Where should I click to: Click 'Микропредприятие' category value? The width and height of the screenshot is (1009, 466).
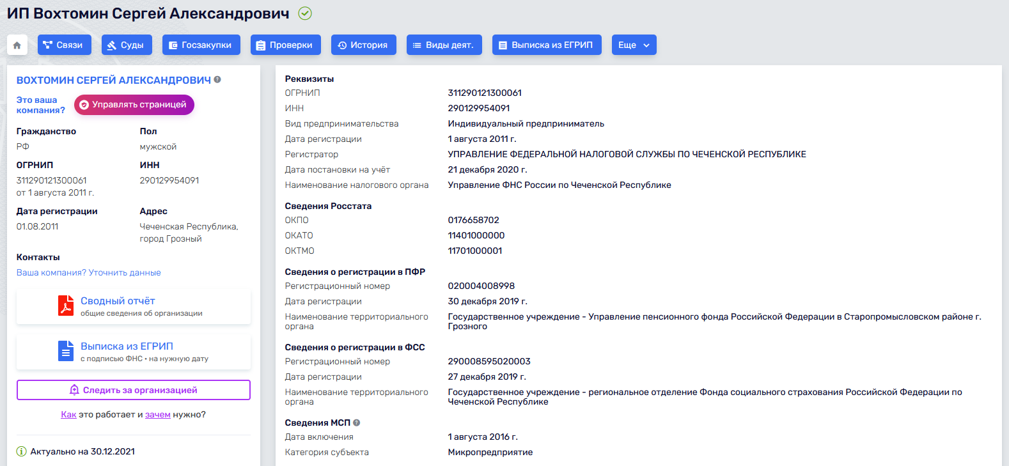click(490, 452)
